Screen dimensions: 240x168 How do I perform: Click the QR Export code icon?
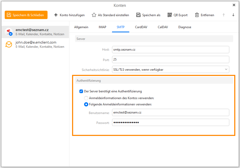pos(170,15)
